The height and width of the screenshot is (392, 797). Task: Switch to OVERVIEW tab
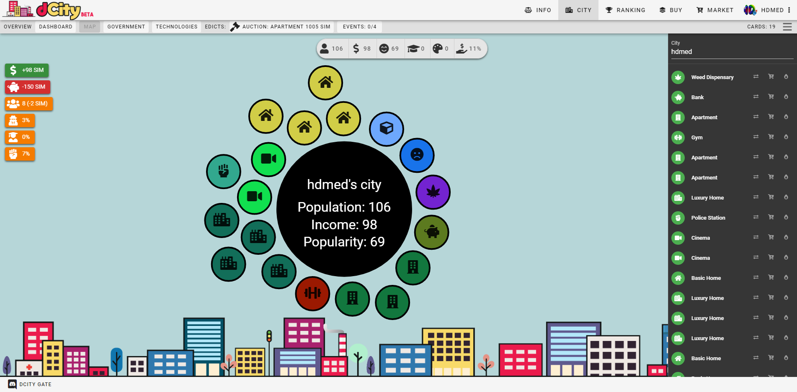[x=18, y=27]
